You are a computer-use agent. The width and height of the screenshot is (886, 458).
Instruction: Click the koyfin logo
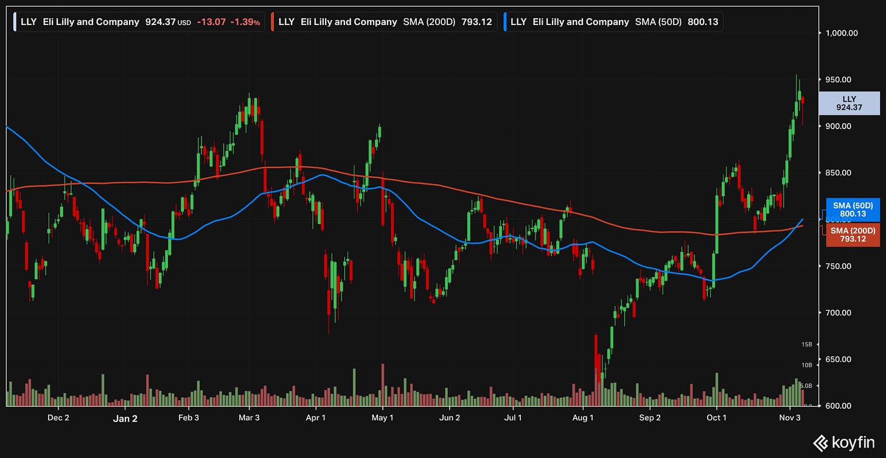pos(843,443)
